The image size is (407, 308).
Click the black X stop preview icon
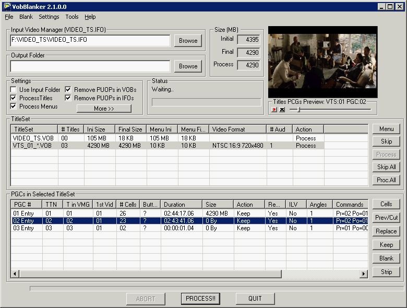(282, 110)
